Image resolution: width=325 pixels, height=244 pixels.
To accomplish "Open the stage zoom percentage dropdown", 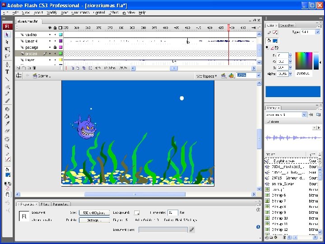I will (x=258, y=75).
